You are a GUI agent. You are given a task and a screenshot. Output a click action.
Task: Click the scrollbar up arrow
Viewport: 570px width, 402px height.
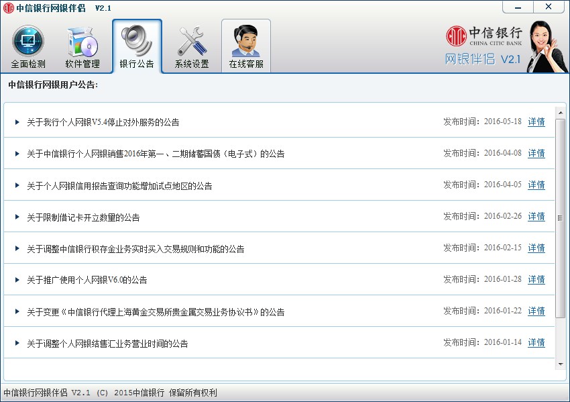[x=561, y=113]
